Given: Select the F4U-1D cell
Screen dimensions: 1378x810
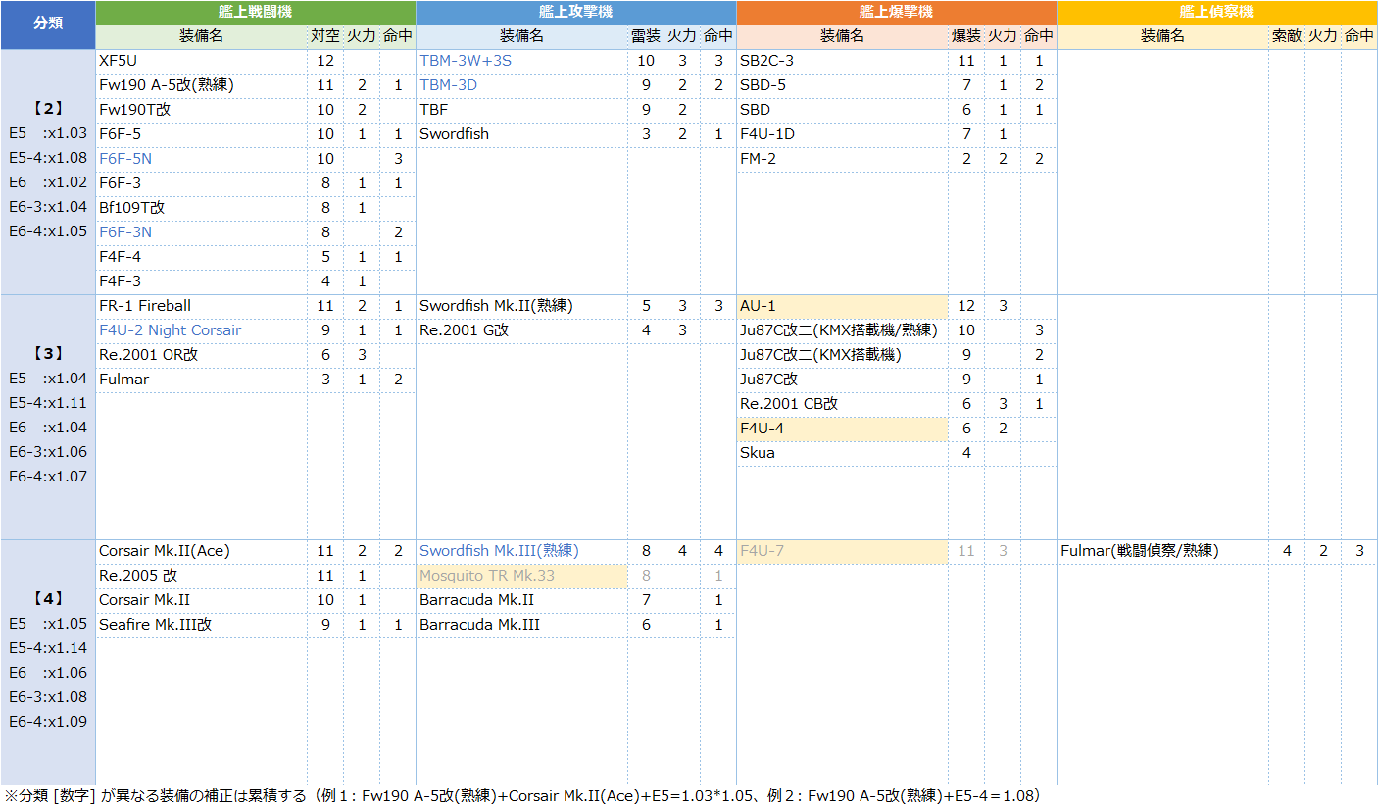Looking at the screenshot, I should tap(843, 134).
